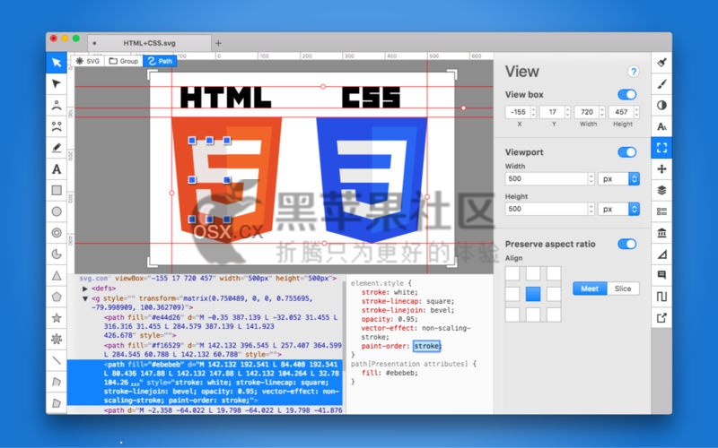The height and width of the screenshot is (448, 718).
Task: Open the Typography panel
Action: click(661, 126)
